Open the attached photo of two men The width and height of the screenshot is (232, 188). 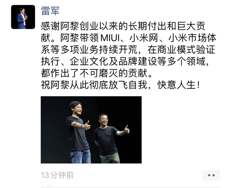tap(91, 130)
